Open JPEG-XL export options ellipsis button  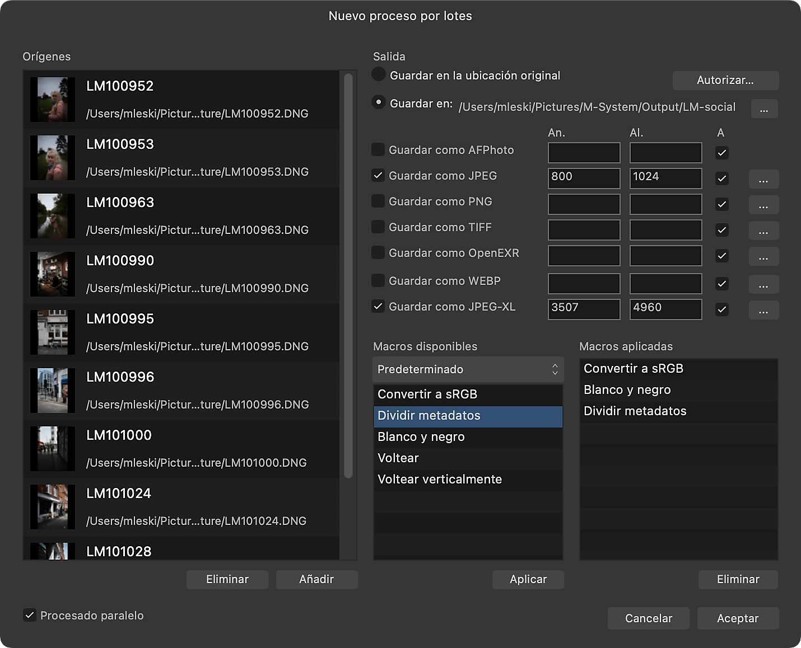tap(763, 310)
